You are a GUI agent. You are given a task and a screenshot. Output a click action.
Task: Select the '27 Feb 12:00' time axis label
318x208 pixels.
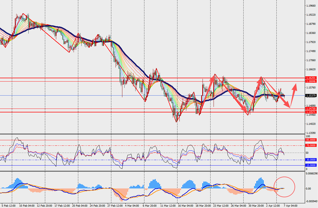pos(115,206)
